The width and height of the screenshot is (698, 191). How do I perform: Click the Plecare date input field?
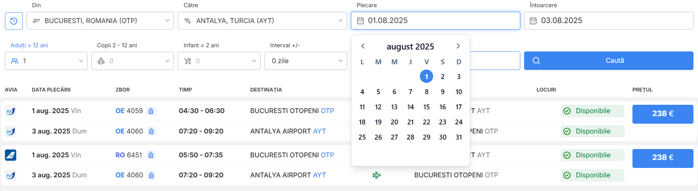(435, 21)
